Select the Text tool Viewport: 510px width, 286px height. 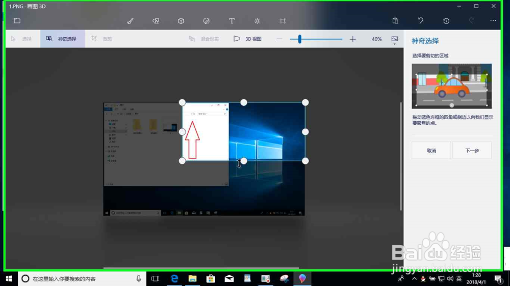tap(232, 21)
